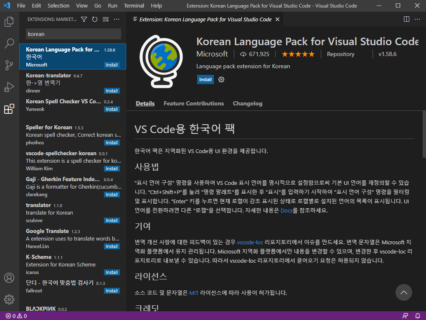
Task: Clear extensions search results icon
Action: [x=106, y=19]
